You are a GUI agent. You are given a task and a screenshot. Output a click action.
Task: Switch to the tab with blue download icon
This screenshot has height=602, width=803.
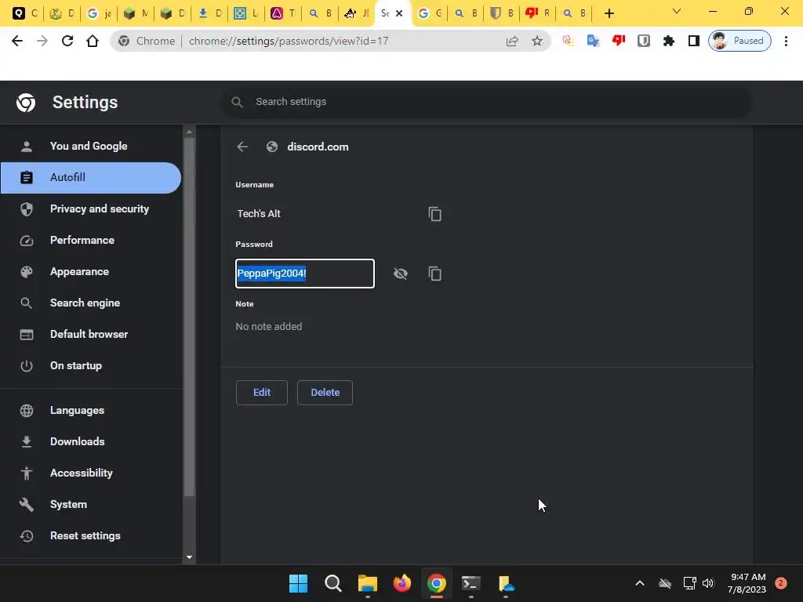click(x=209, y=14)
